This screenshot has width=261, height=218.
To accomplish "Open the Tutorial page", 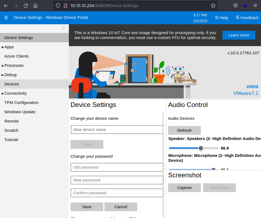I will coord(34,140).
